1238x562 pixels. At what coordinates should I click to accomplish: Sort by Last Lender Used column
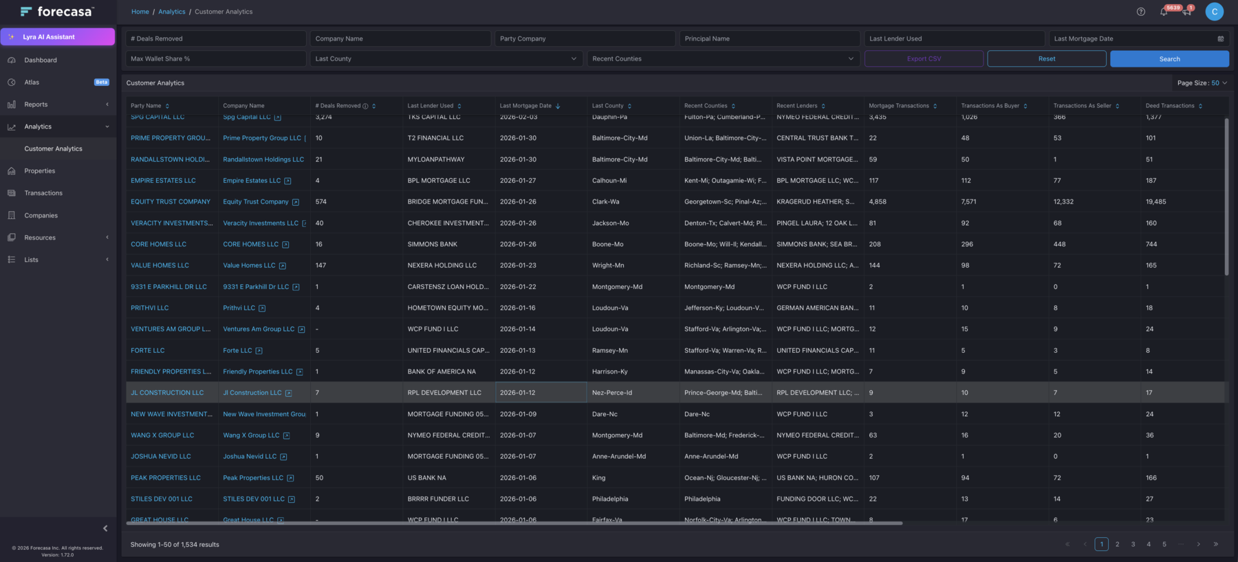point(459,106)
